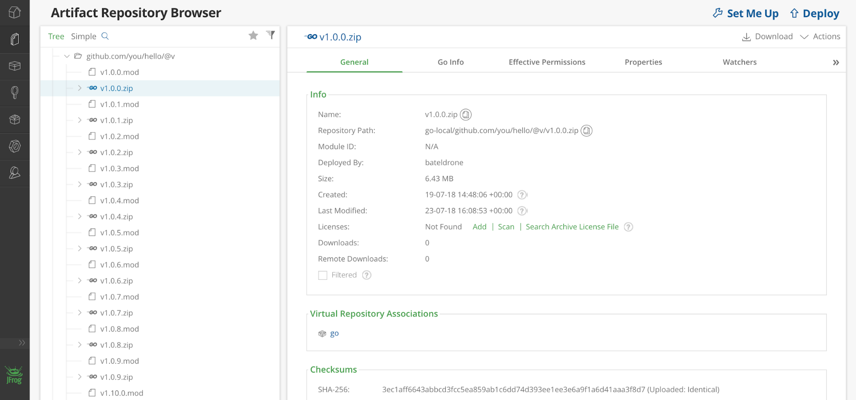This screenshot has width=856, height=400.
Task: Expand the left sidebar with double arrows
Action: (x=21, y=343)
